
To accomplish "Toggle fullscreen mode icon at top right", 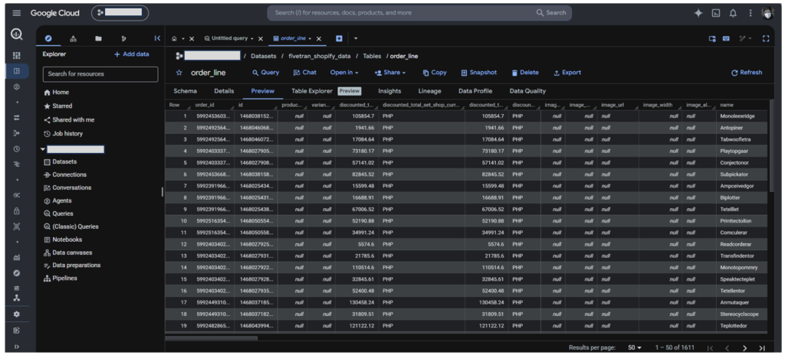I will pos(766,38).
